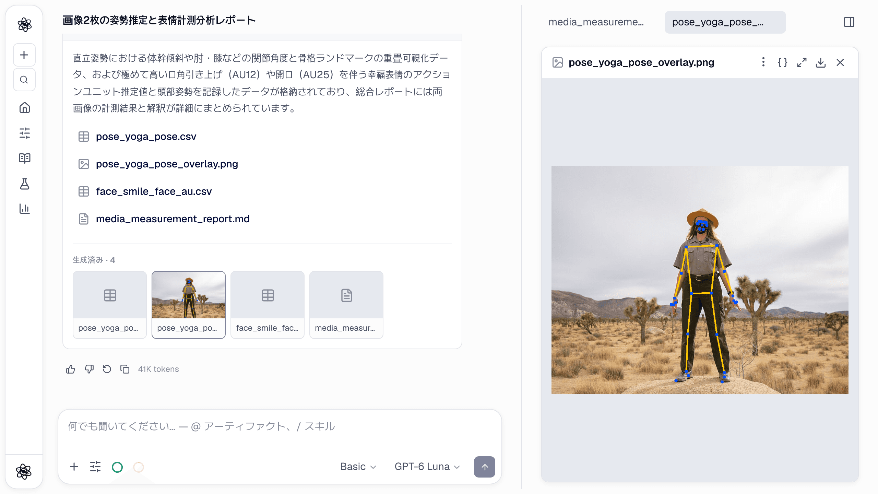Go to the home icon in sidebar
The image size is (878, 494).
[24, 108]
